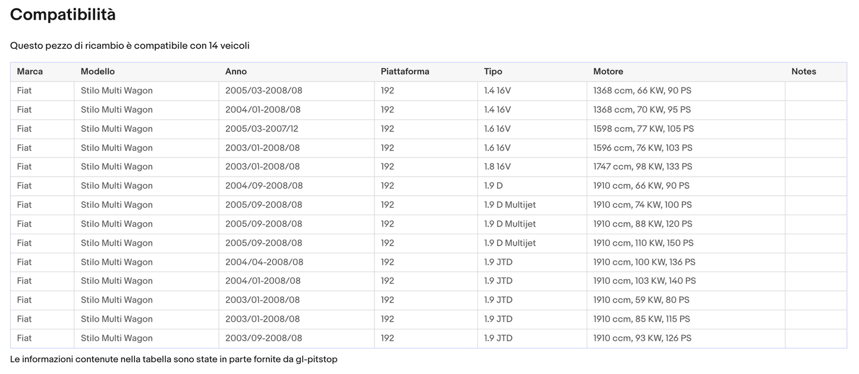Click the gl-pitstop information footnote text
Screen dimensions: 859x374
[174, 360]
